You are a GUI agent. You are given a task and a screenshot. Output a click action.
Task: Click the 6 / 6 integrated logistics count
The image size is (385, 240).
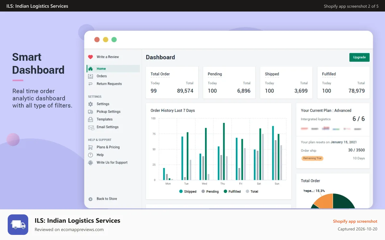(x=359, y=119)
